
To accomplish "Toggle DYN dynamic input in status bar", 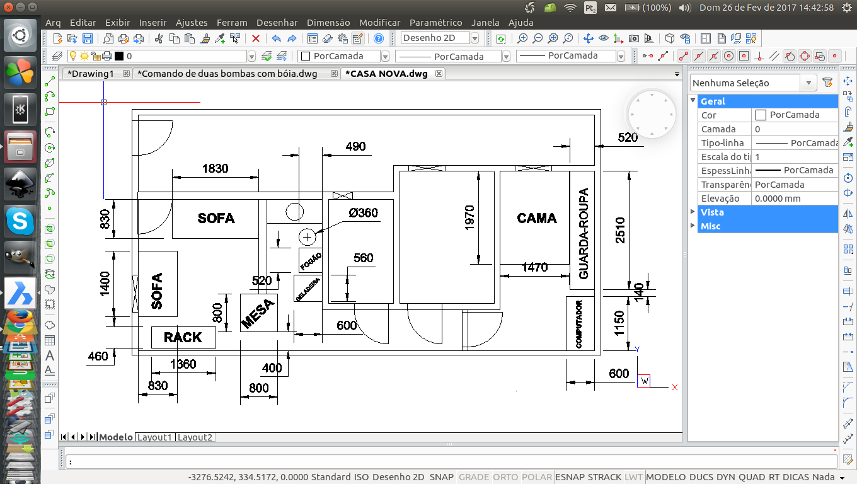I will 726,477.
